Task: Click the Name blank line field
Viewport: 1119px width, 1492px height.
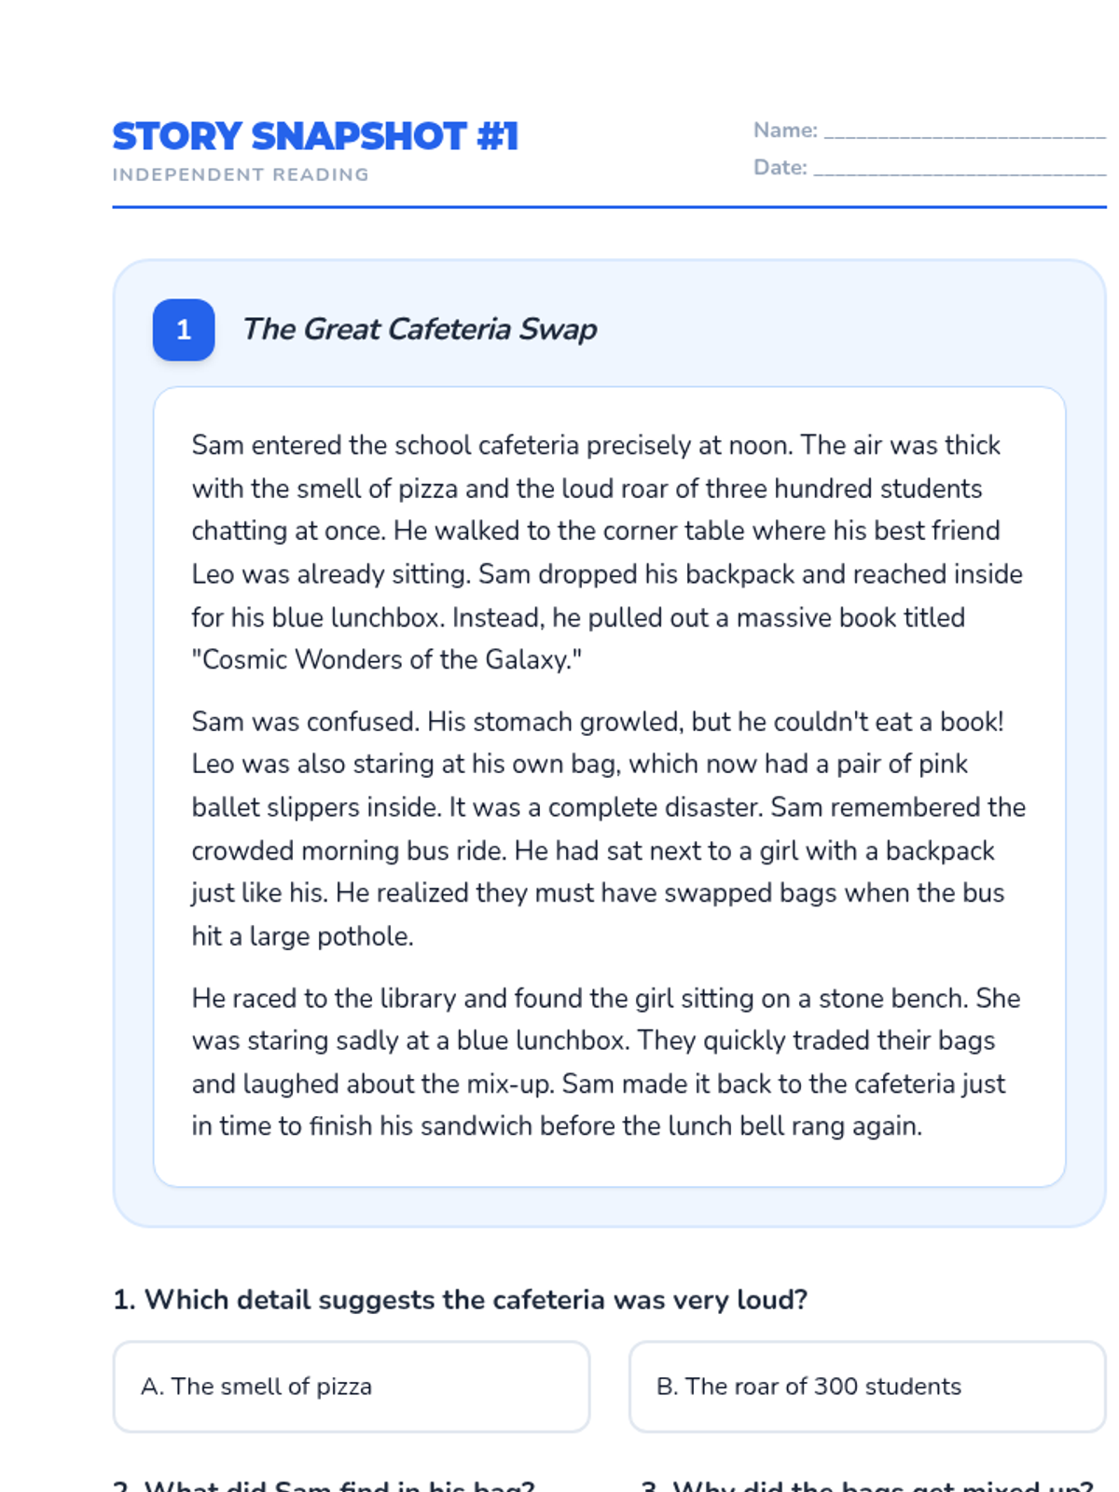Action: click(x=965, y=131)
